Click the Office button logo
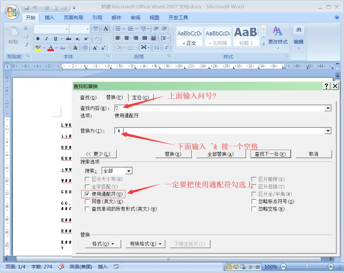Viewport: 344px width, 273px height. [x=12, y=12]
